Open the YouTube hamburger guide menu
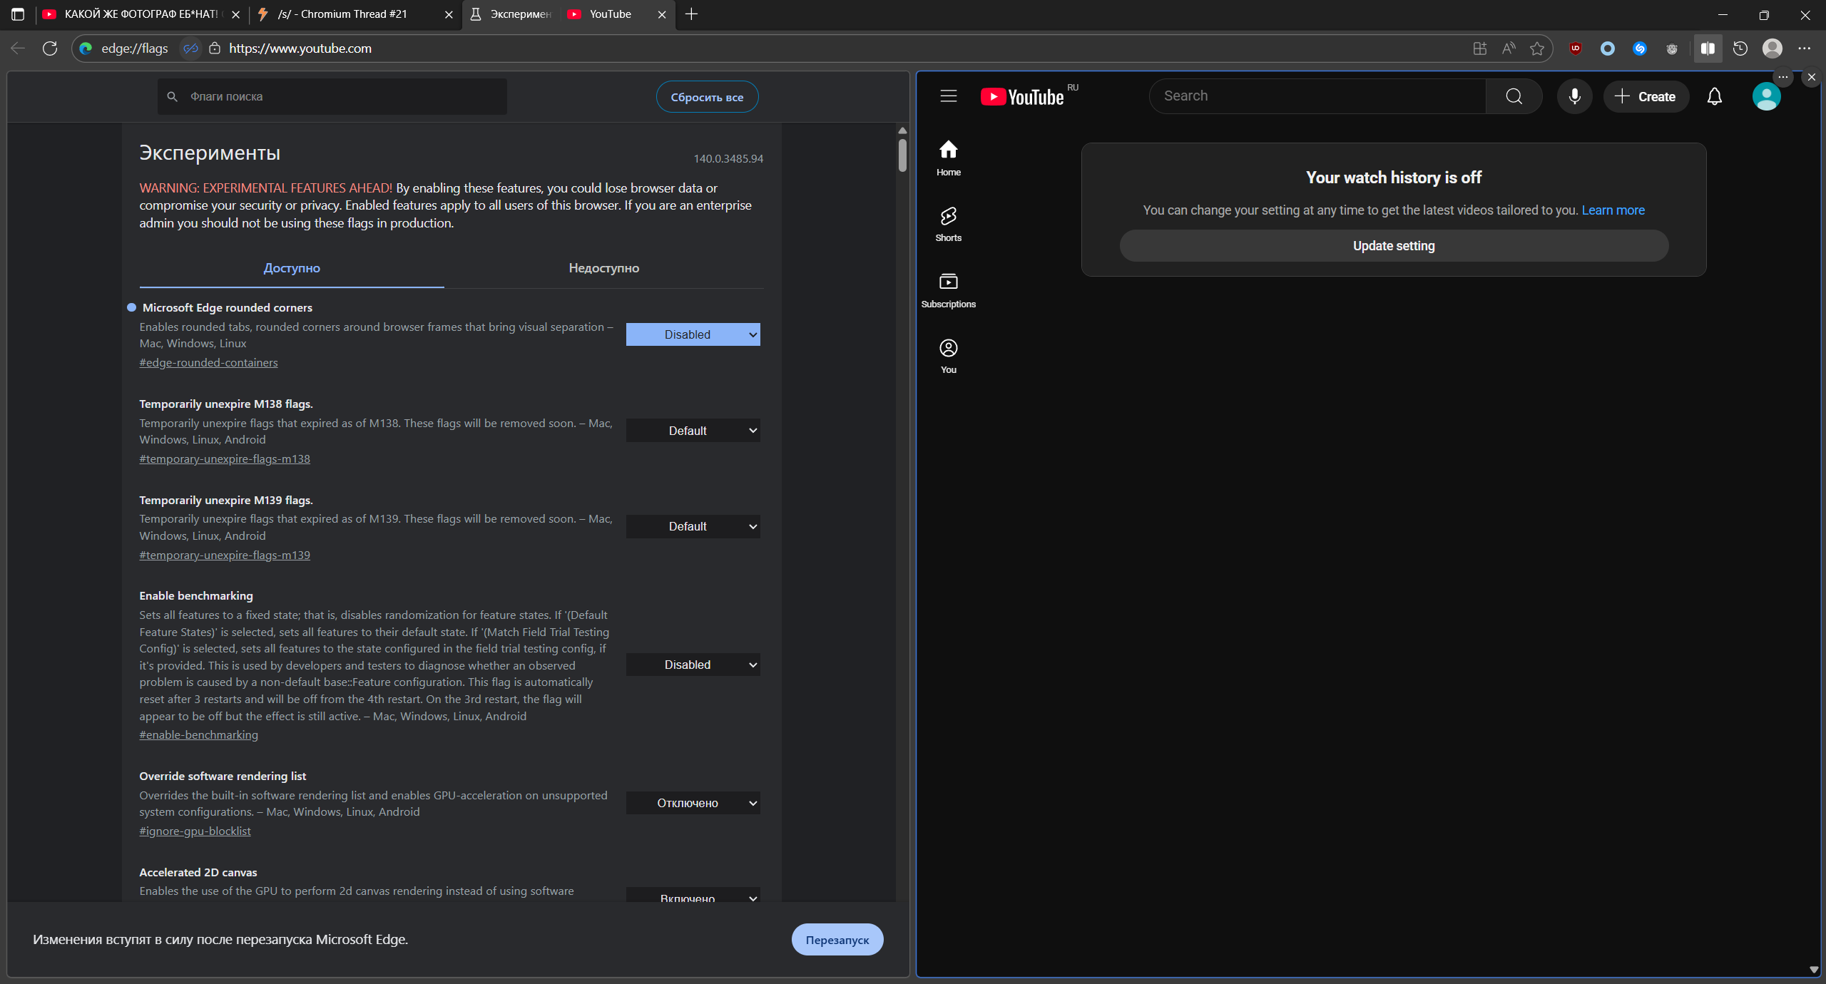The image size is (1826, 984). pos(948,96)
